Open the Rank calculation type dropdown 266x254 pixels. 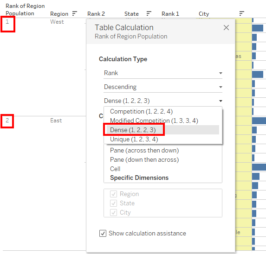click(163, 73)
